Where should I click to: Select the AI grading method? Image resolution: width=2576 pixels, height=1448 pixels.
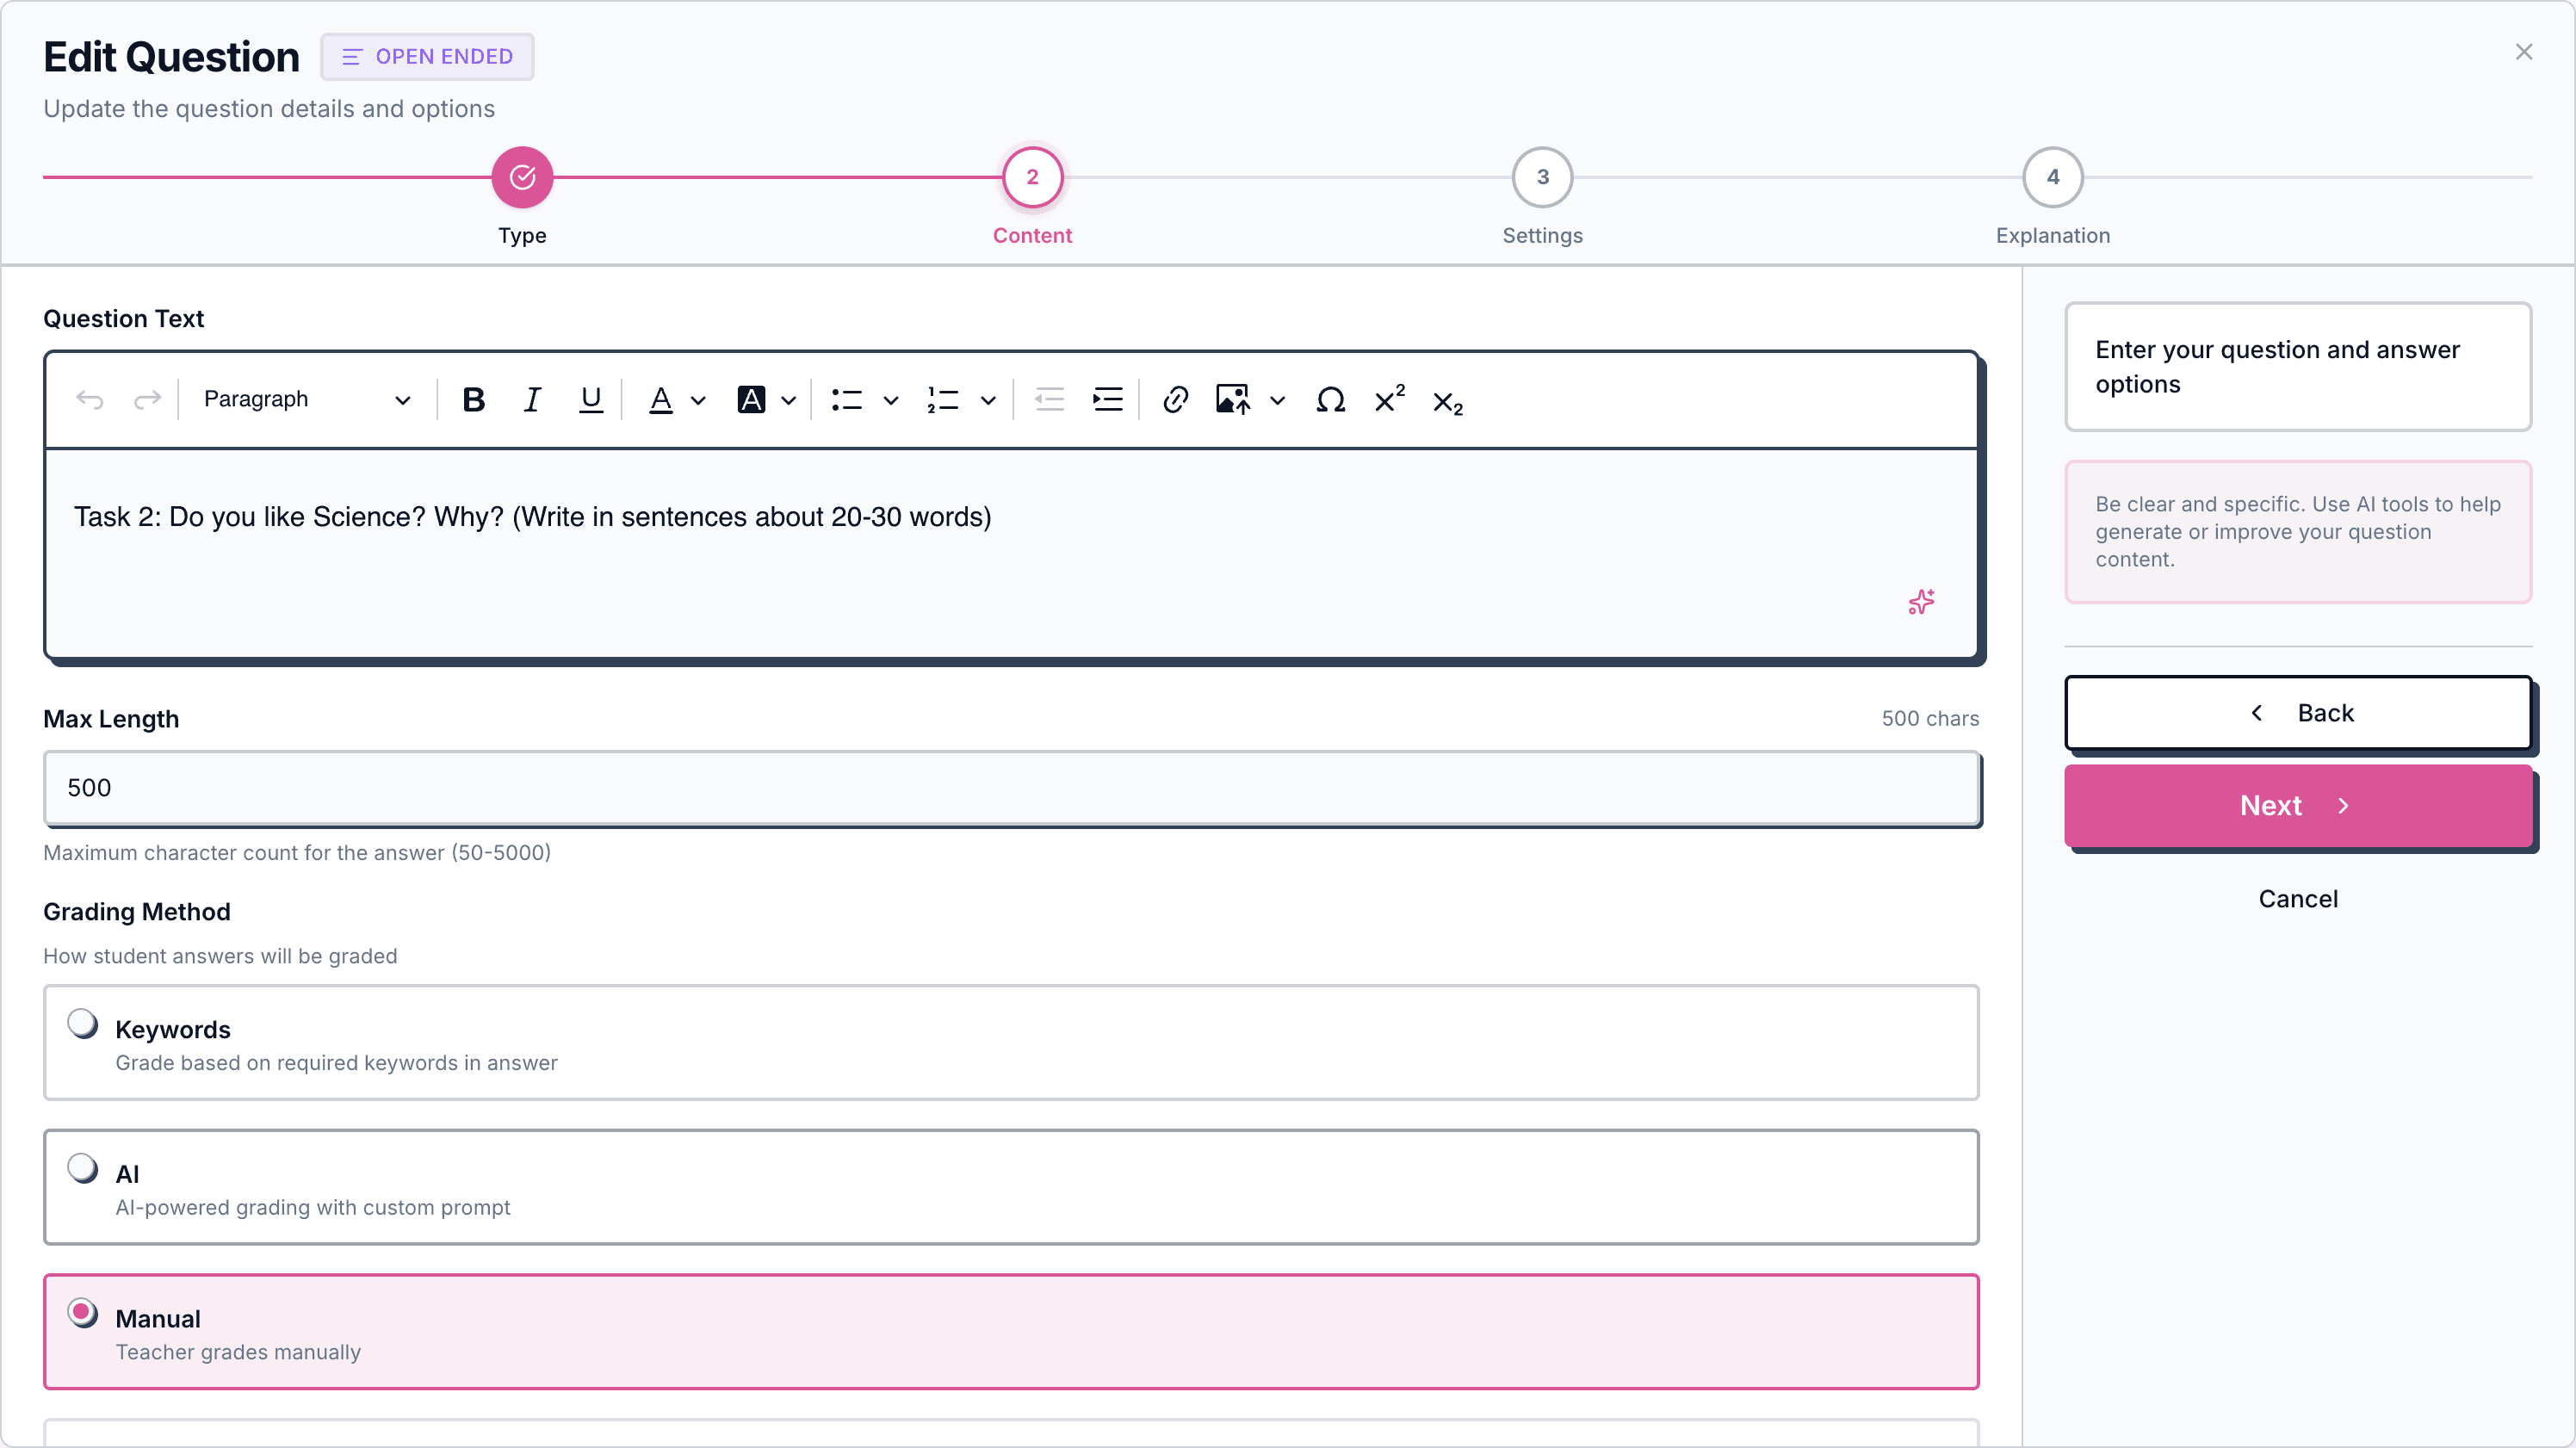click(x=83, y=1168)
